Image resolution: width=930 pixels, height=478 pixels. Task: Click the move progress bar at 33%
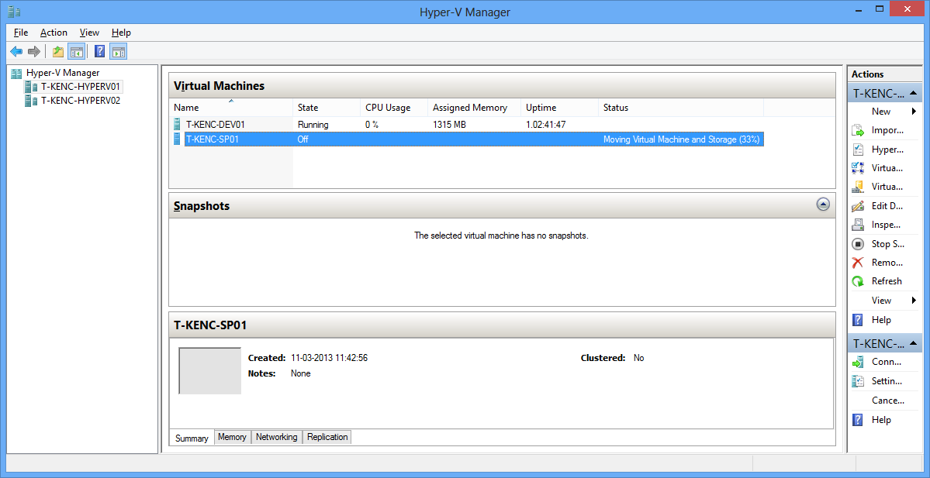point(682,139)
